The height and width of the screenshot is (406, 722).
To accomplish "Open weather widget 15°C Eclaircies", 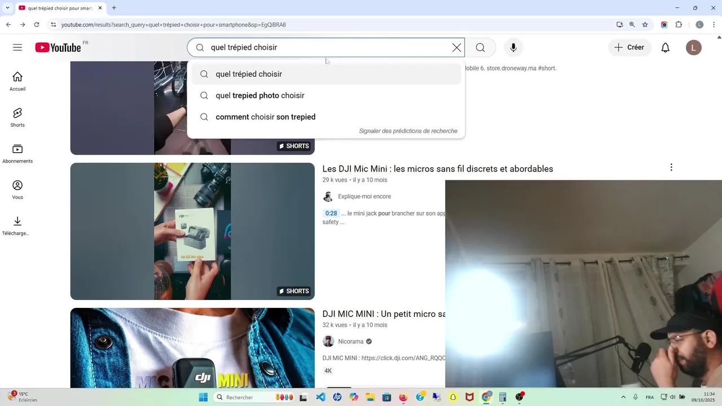I will click(23, 397).
